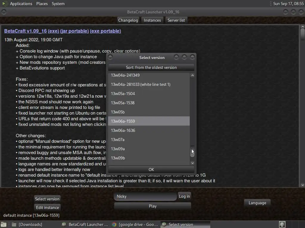Open the Select version dialog window menu icon
This screenshot has width=305, height=228.
point(110,57)
